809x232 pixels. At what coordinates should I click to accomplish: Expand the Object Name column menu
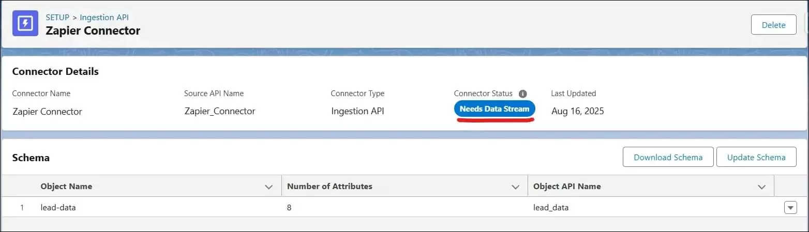[x=268, y=187]
